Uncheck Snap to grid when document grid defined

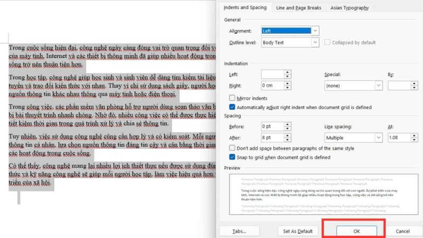[x=232, y=157]
